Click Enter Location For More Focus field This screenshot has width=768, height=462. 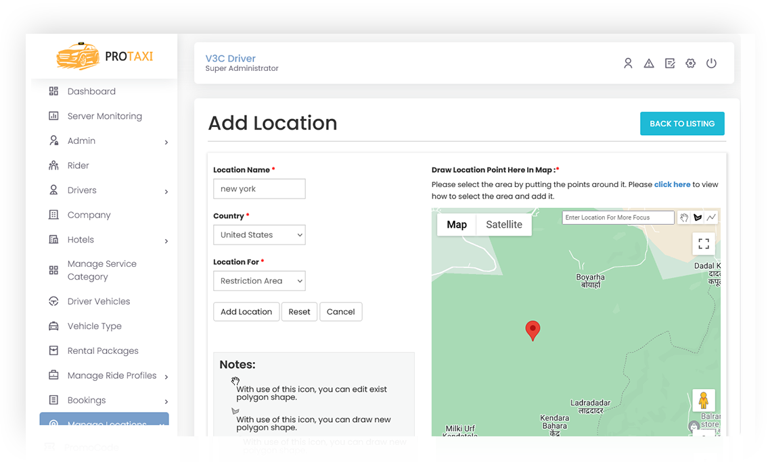tap(618, 217)
